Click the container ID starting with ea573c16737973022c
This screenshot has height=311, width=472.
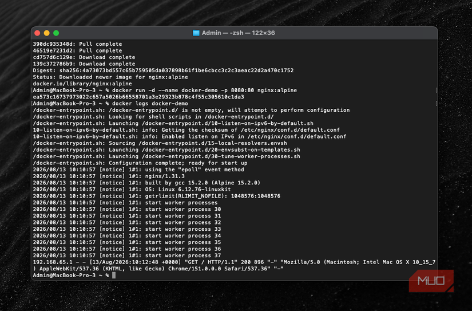point(138,97)
